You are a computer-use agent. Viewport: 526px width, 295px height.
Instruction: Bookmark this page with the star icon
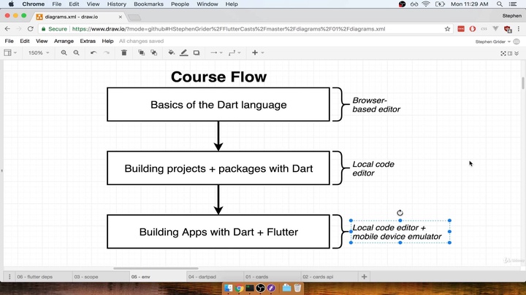click(x=447, y=29)
